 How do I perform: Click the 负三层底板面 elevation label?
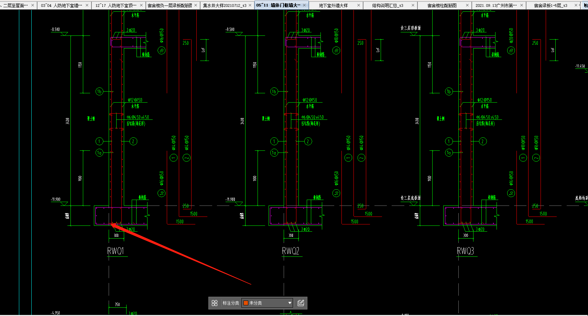[x=411, y=198]
